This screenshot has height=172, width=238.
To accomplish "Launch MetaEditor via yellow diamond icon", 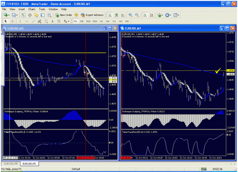I will [x=76, y=15].
